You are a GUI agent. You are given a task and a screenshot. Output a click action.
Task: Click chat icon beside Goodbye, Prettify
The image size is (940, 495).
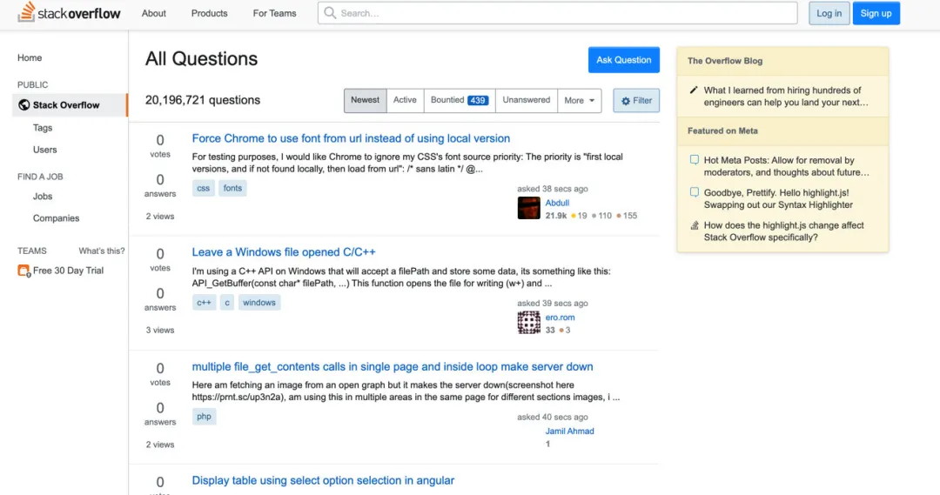coord(695,192)
